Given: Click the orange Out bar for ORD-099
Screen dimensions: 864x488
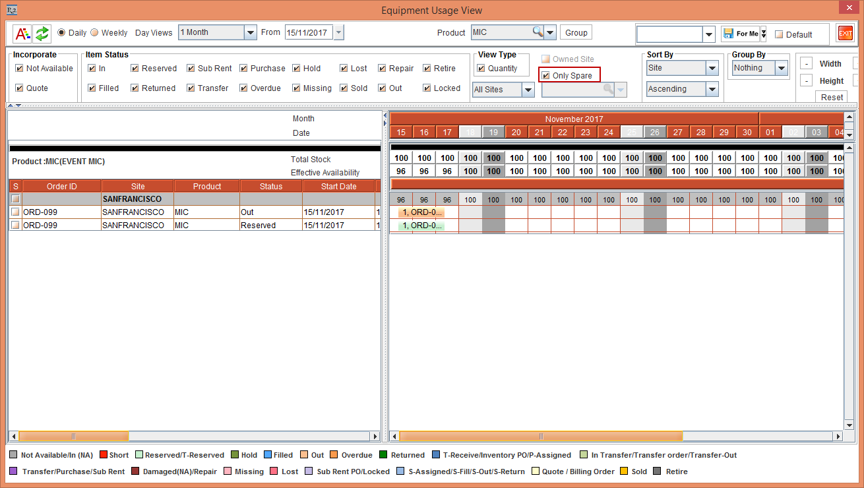Looking at the screenshot, I should tap(421, 212).
